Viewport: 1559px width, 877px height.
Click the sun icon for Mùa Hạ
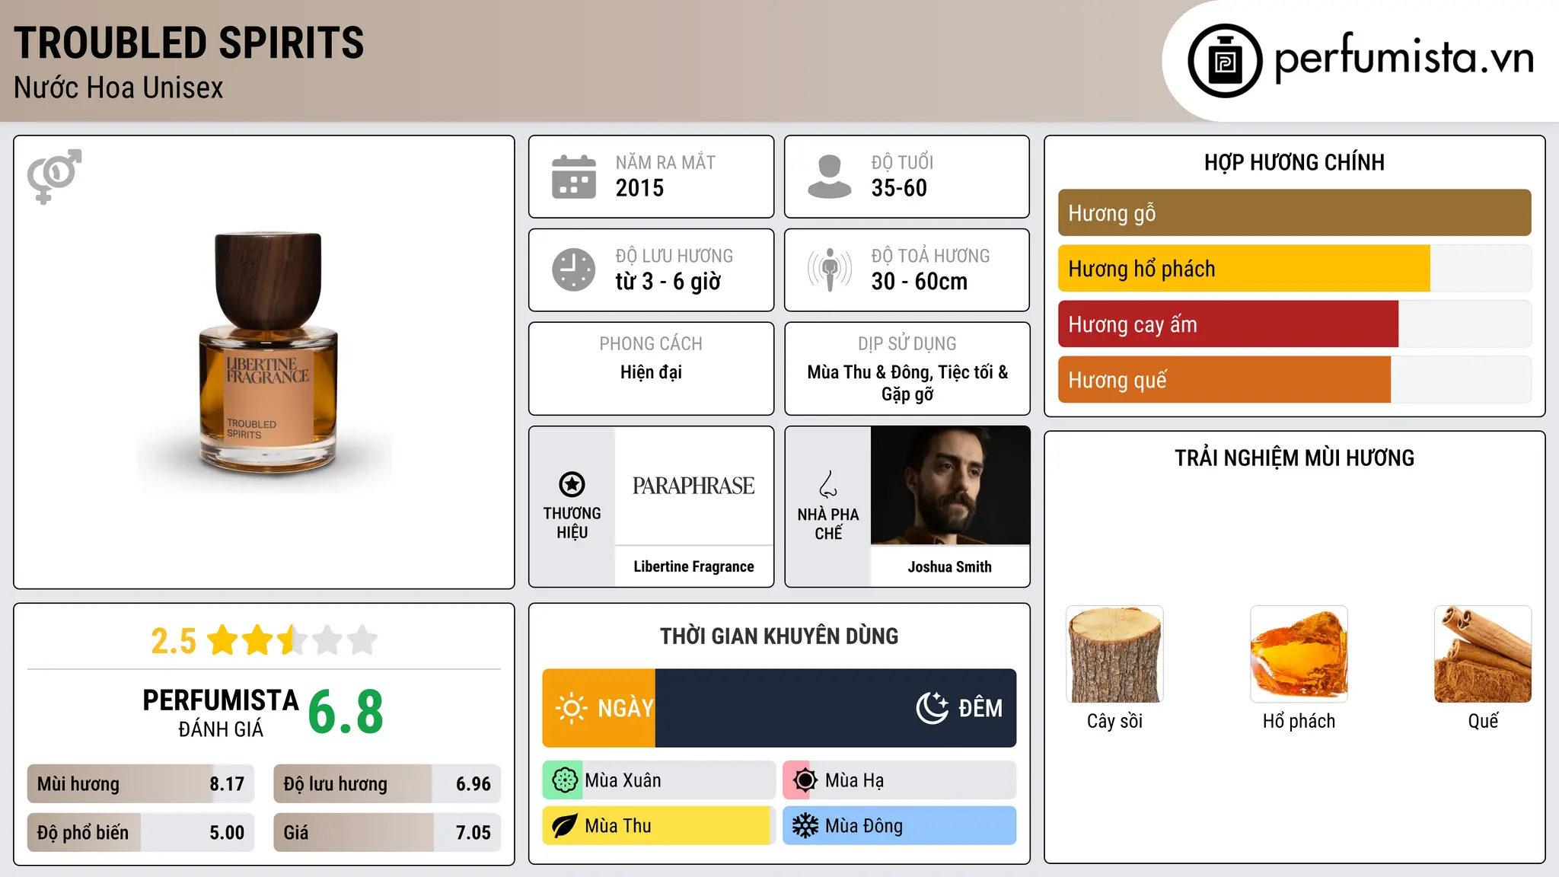805,780
